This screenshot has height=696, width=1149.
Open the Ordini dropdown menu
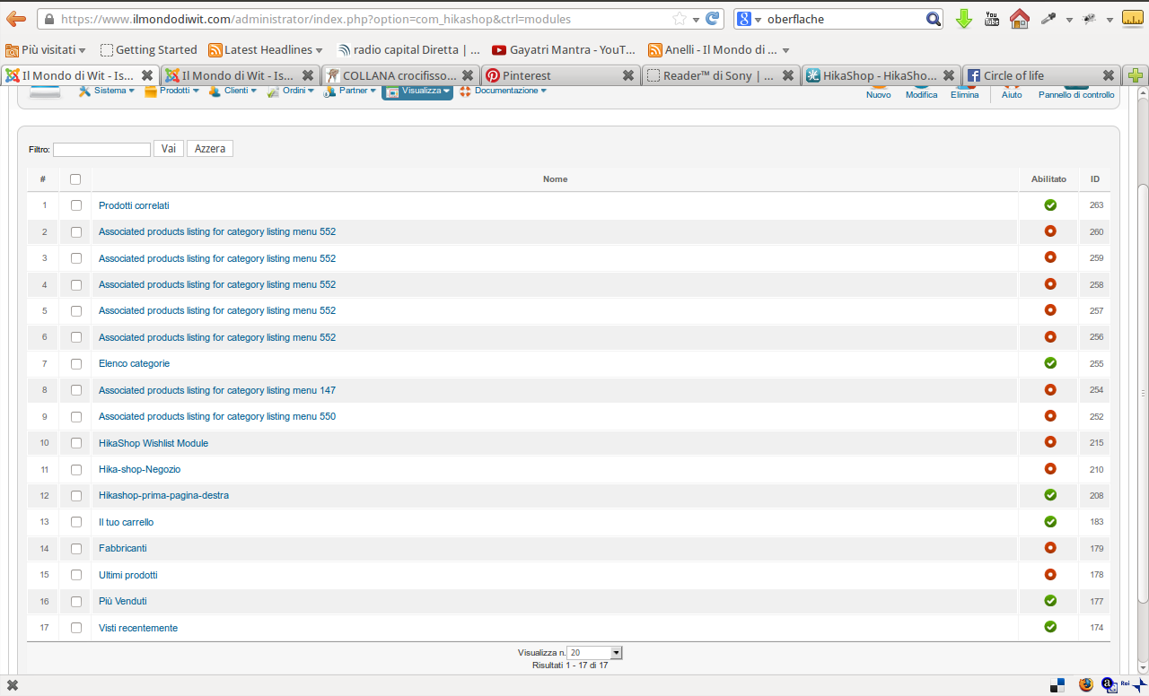[292, 91]
